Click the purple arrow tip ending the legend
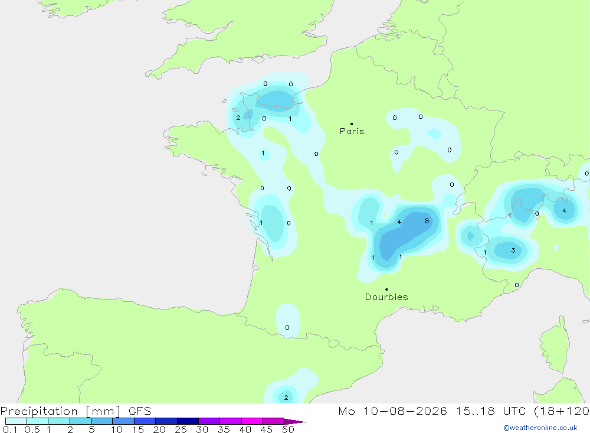This screenshot has height=433, width=590. pyautogui.click(x=296, y=422)
